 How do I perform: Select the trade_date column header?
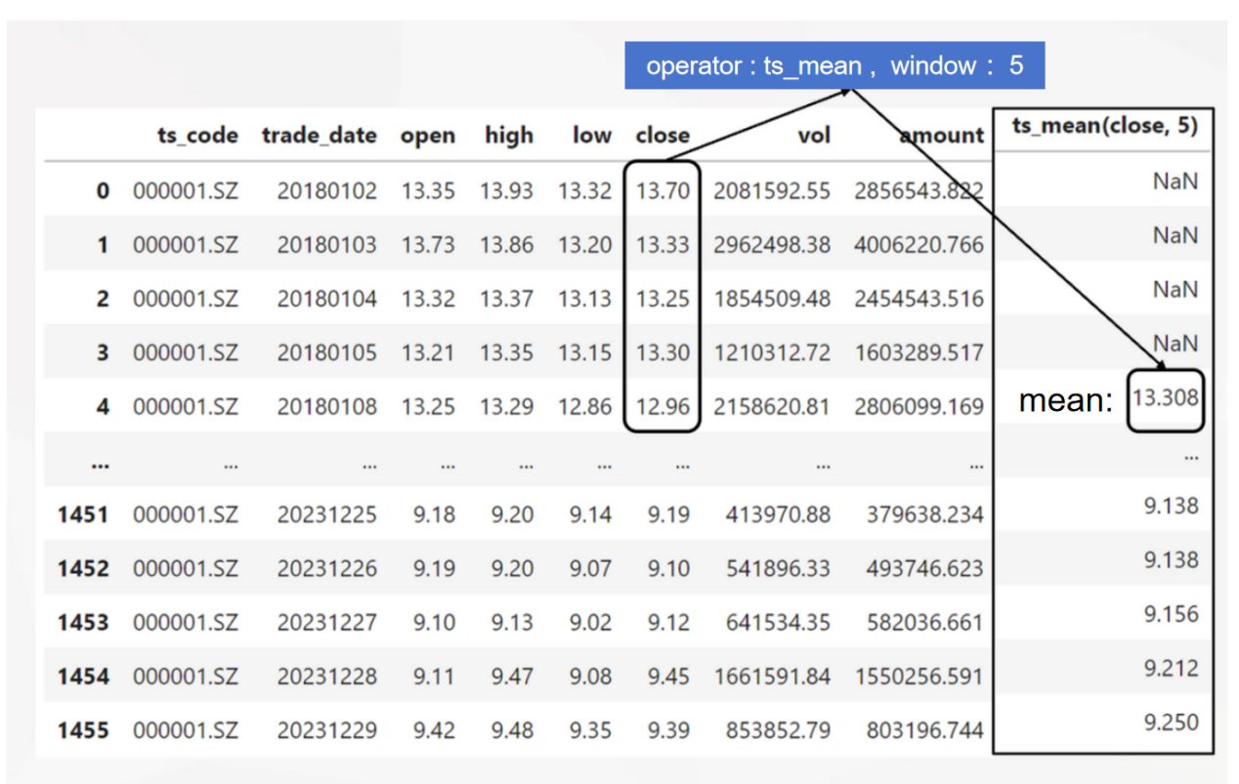click(319, 136)
